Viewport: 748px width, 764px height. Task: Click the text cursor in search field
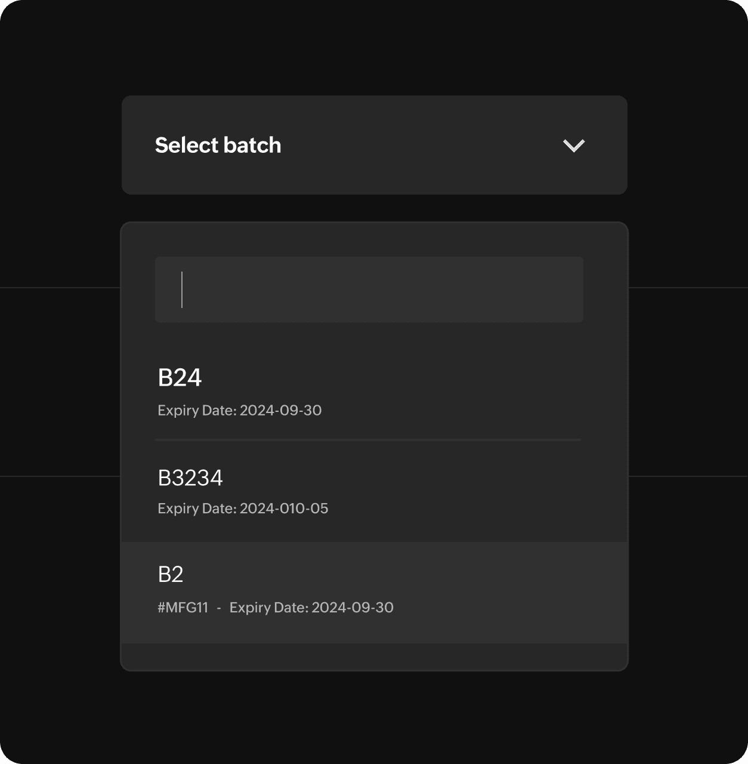182,289
